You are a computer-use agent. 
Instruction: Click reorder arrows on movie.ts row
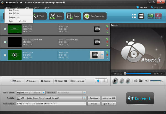pyautogui.click(x=107, y=32)
